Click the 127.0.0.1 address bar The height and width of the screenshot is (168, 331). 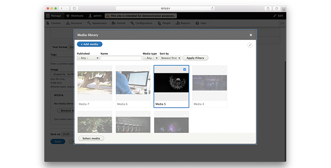(165, 8)
